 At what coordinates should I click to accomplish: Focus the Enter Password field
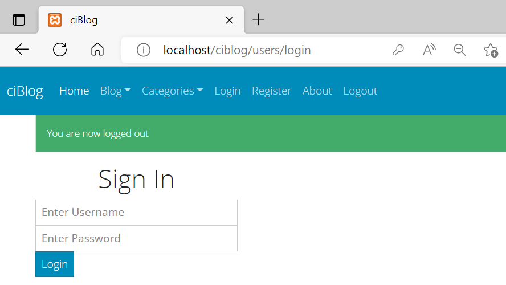tap(137, 238)
